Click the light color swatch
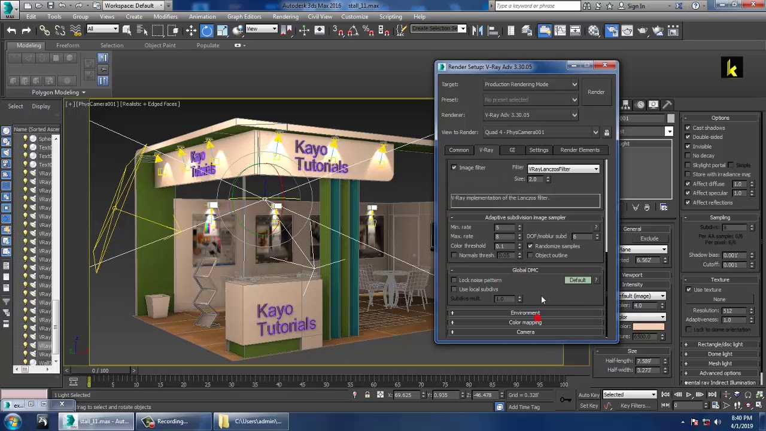The height and width of the screenshot is (431, 766). pos(649,327)
